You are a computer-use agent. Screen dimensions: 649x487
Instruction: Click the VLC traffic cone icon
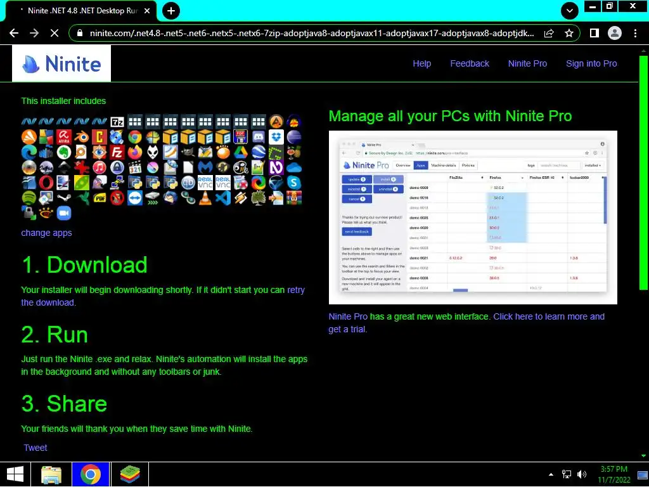206,198
